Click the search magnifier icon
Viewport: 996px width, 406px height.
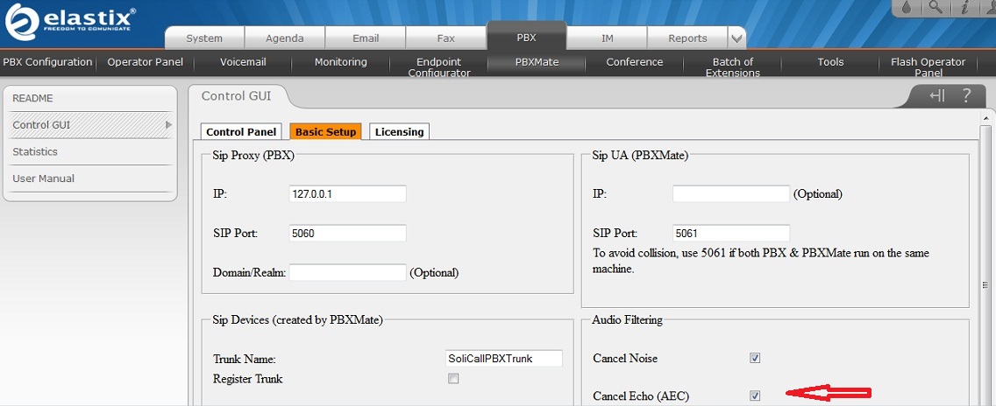(x=935, y=7)
